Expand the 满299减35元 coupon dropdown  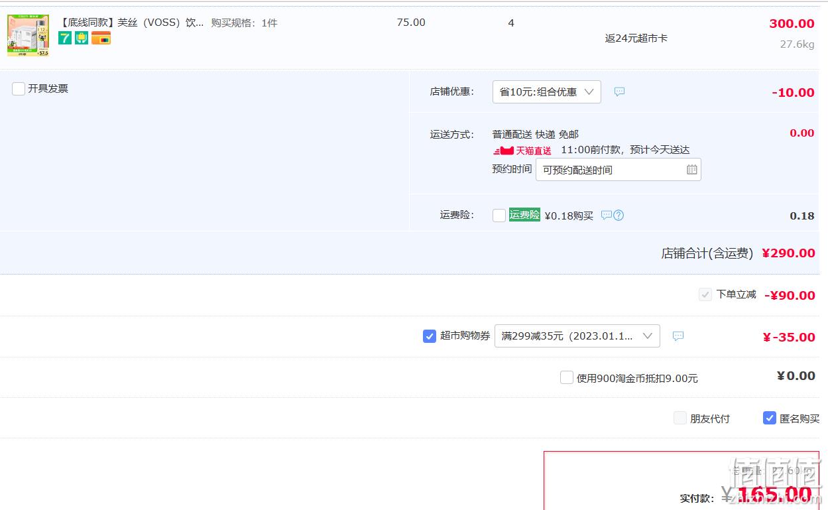577,336
